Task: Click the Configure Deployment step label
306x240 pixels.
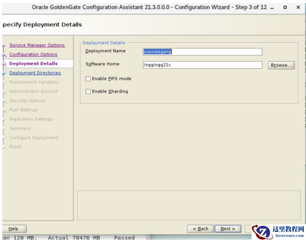Action: pos(34,138)
